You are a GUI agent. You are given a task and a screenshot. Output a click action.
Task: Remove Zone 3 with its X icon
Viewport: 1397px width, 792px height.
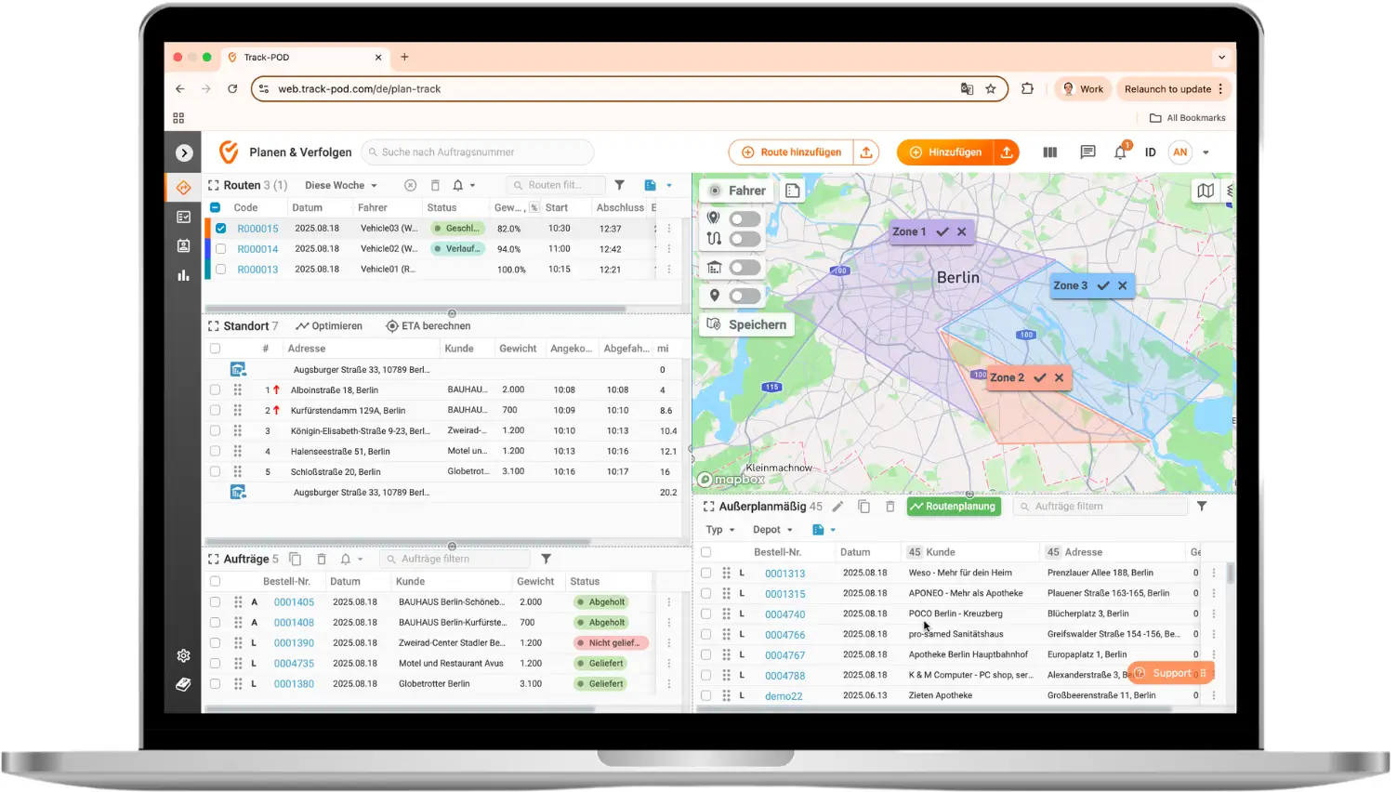coord(1123,285)
